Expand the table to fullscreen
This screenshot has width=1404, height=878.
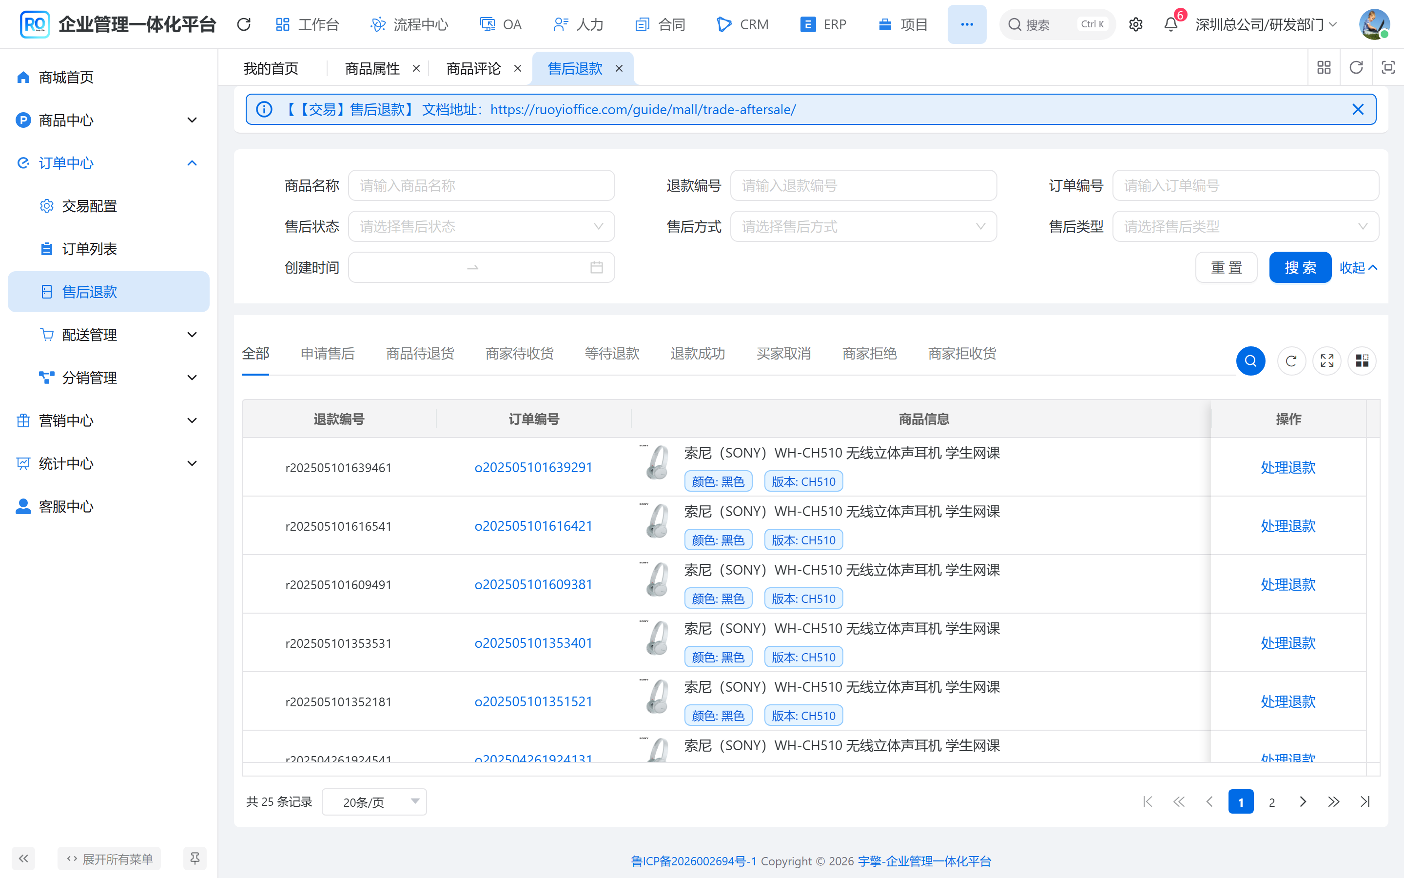coord(1327,361)
